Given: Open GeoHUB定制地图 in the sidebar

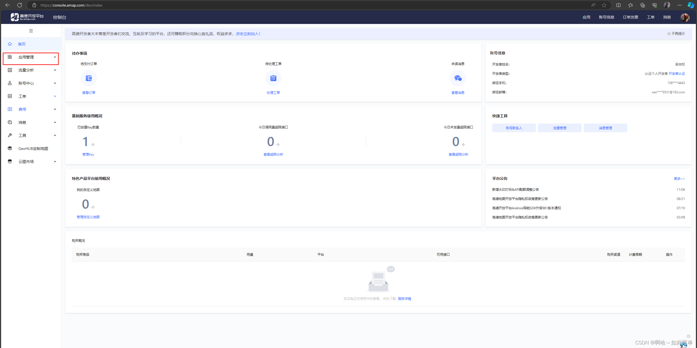Looking at the screenshot, I should pyautogui.click(x=33, y=149).
